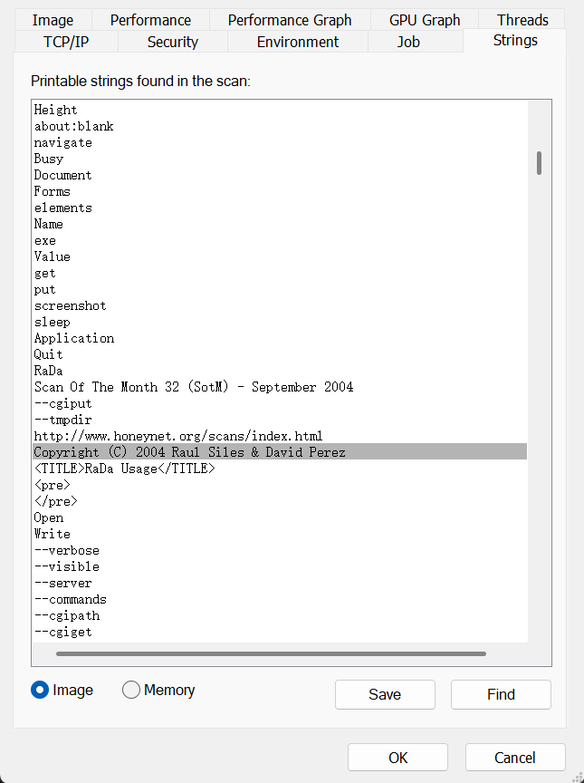
Task: Select the '<pre>' string
Action: pyautogui.click(x=280, y=485)
